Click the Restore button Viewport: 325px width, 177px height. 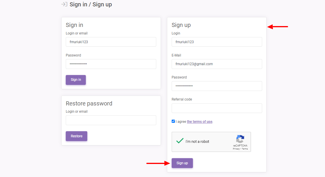click(x=77, y=136)
